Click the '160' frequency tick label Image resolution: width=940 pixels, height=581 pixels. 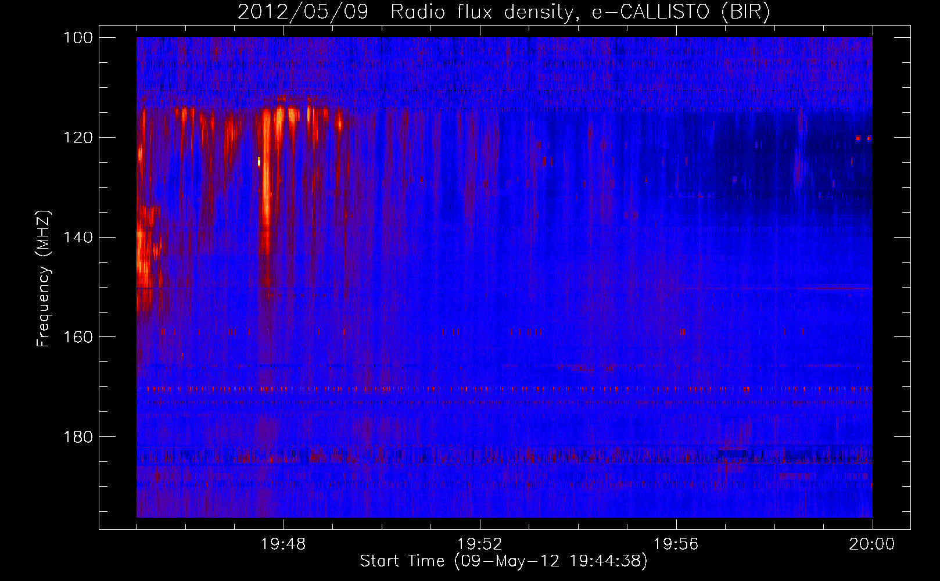[x=78, y=337]
